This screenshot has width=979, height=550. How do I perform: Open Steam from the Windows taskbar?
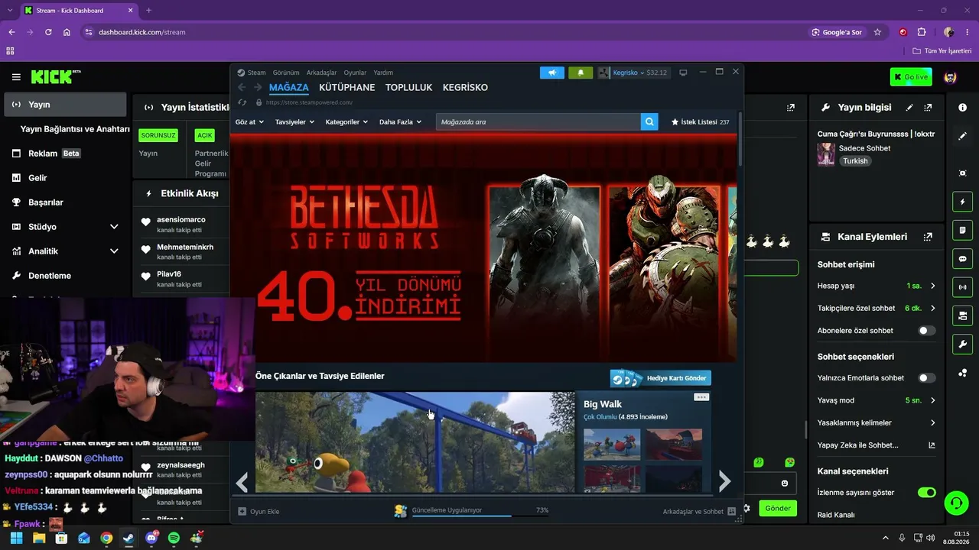(128, 538)
